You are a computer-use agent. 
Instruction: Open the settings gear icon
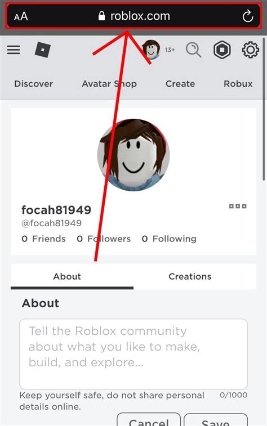[251, 50]
